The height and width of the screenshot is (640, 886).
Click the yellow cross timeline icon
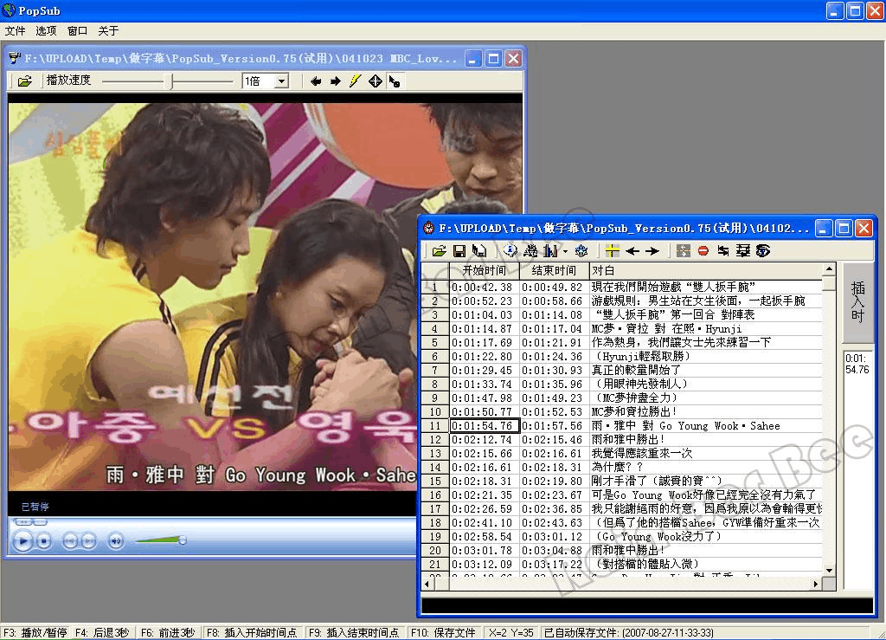[x=613, y=251]
